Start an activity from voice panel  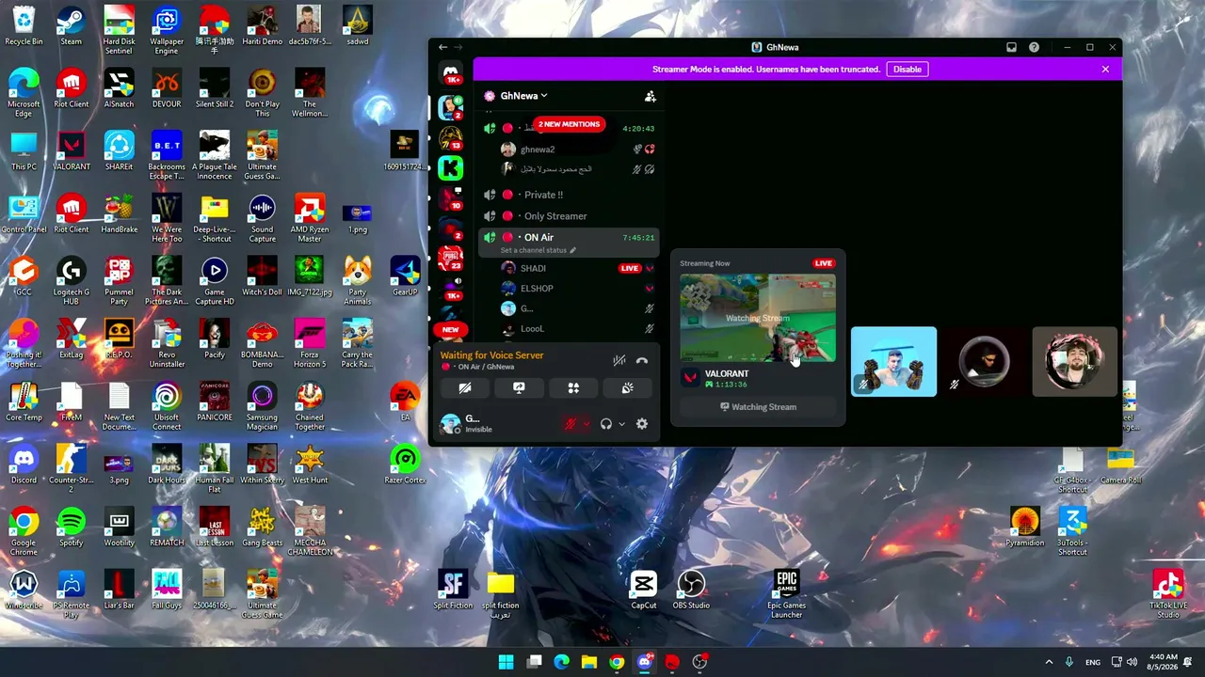point(573,387)
